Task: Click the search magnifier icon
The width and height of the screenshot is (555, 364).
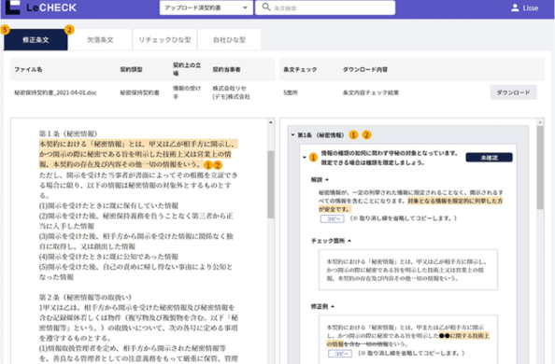Action: point(266,7)
